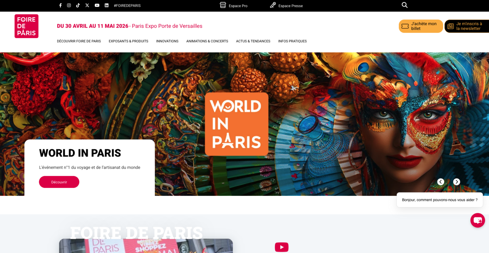Click the X (Twitter) icon
Screen dimensions: 489x253
[x=87, y=5]
